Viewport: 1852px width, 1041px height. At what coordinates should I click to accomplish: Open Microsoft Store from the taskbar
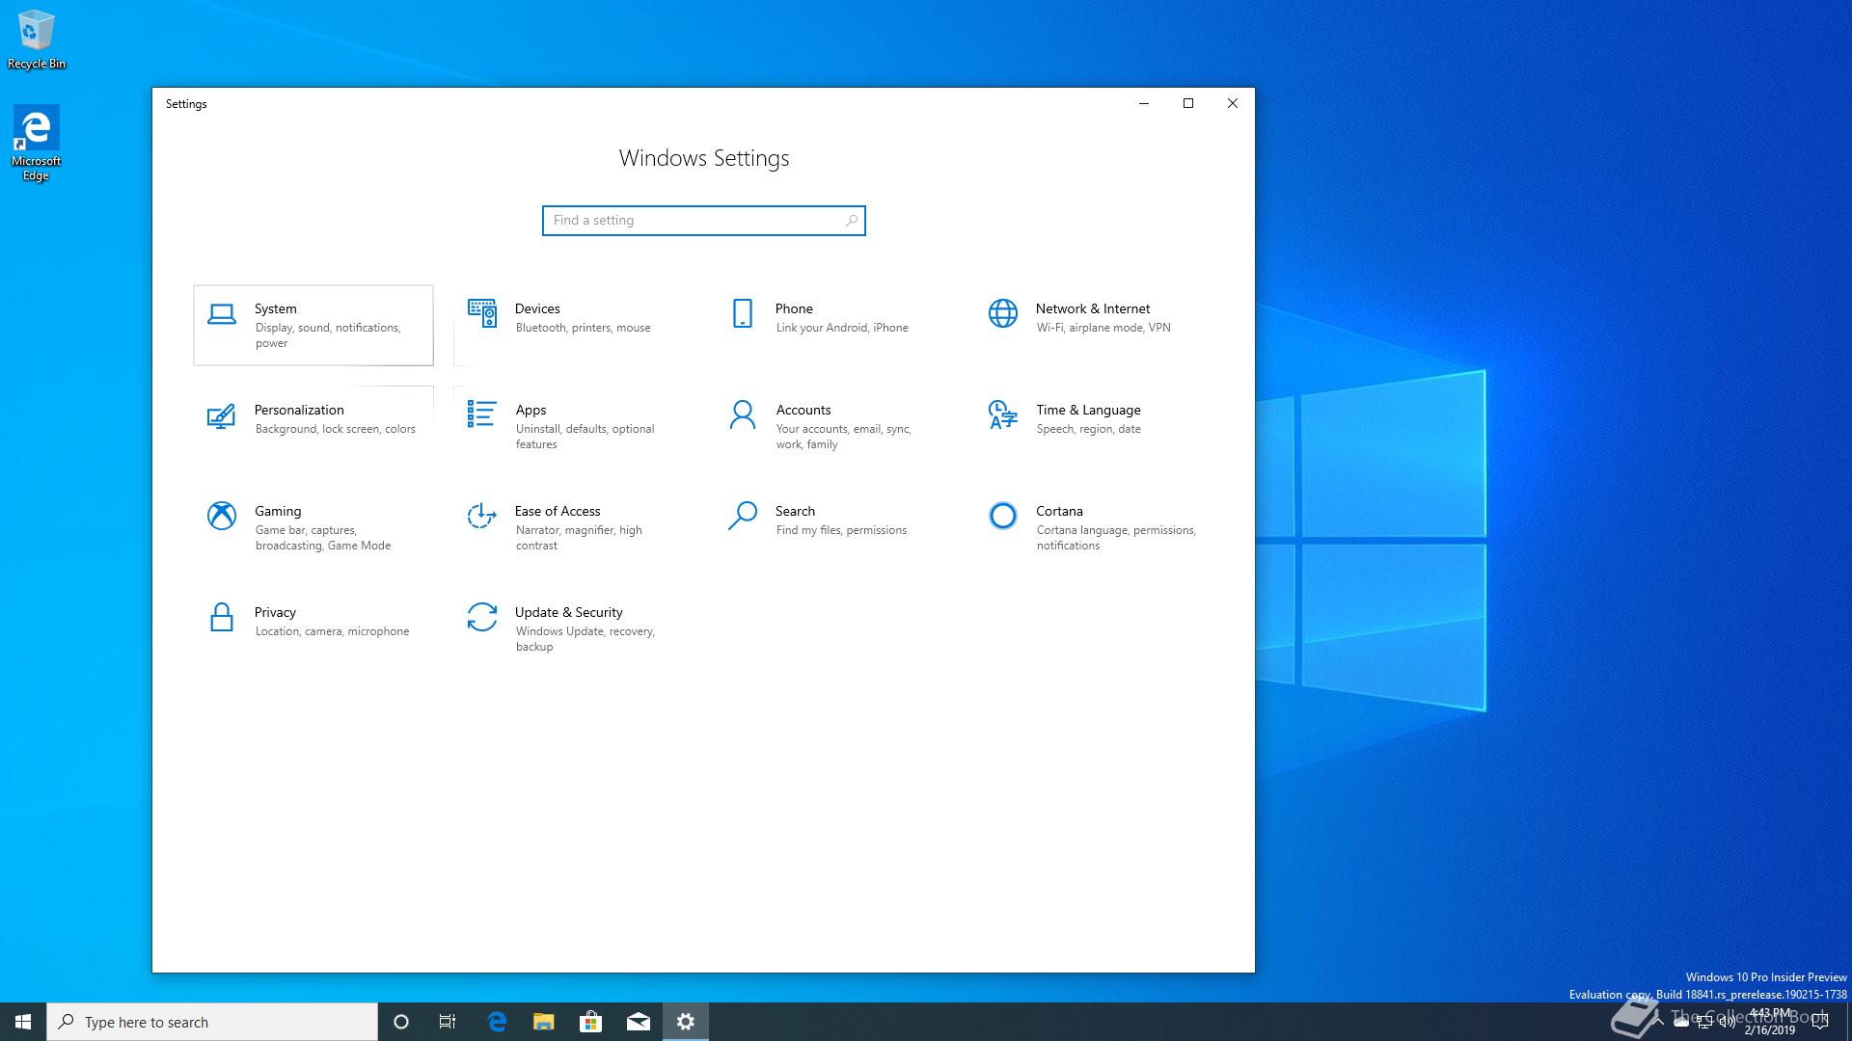pos(590,1022)
